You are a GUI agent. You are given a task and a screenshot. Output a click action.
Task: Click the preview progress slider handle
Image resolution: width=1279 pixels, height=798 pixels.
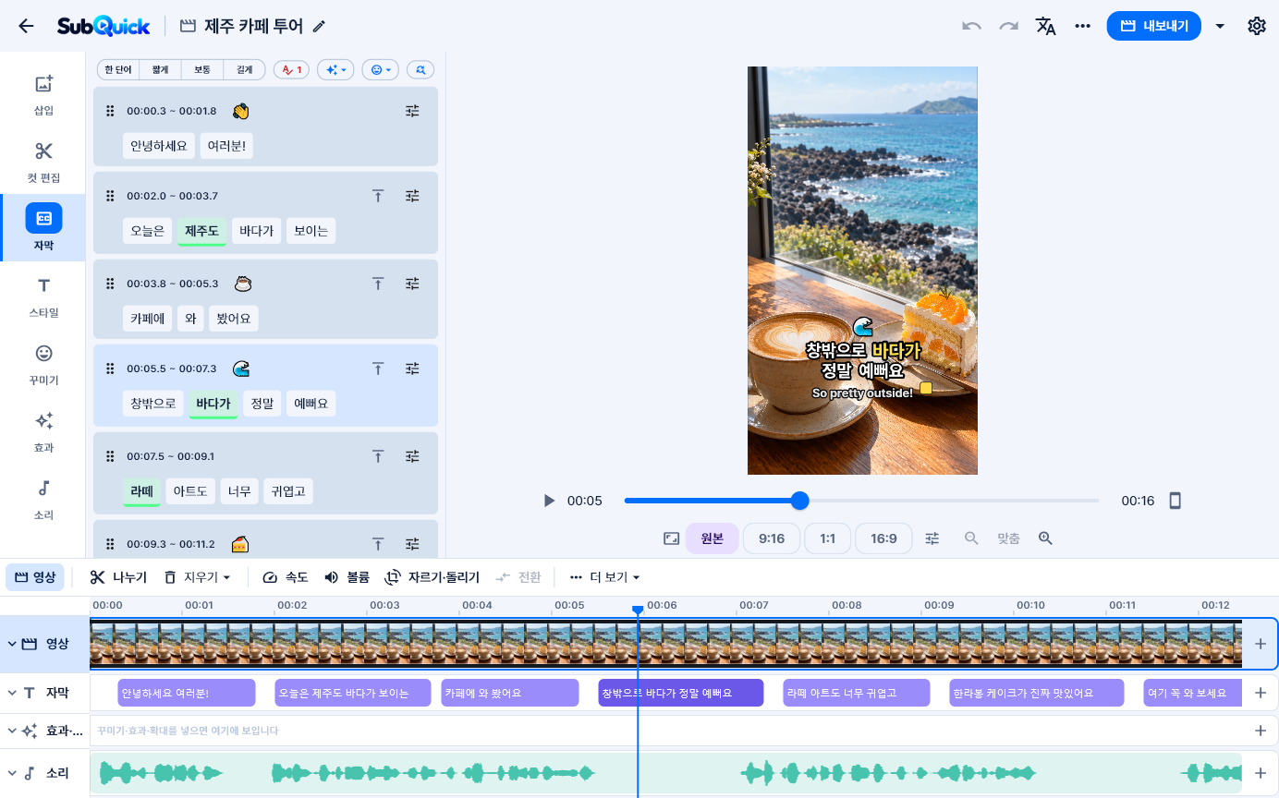(x=800, y=501)
